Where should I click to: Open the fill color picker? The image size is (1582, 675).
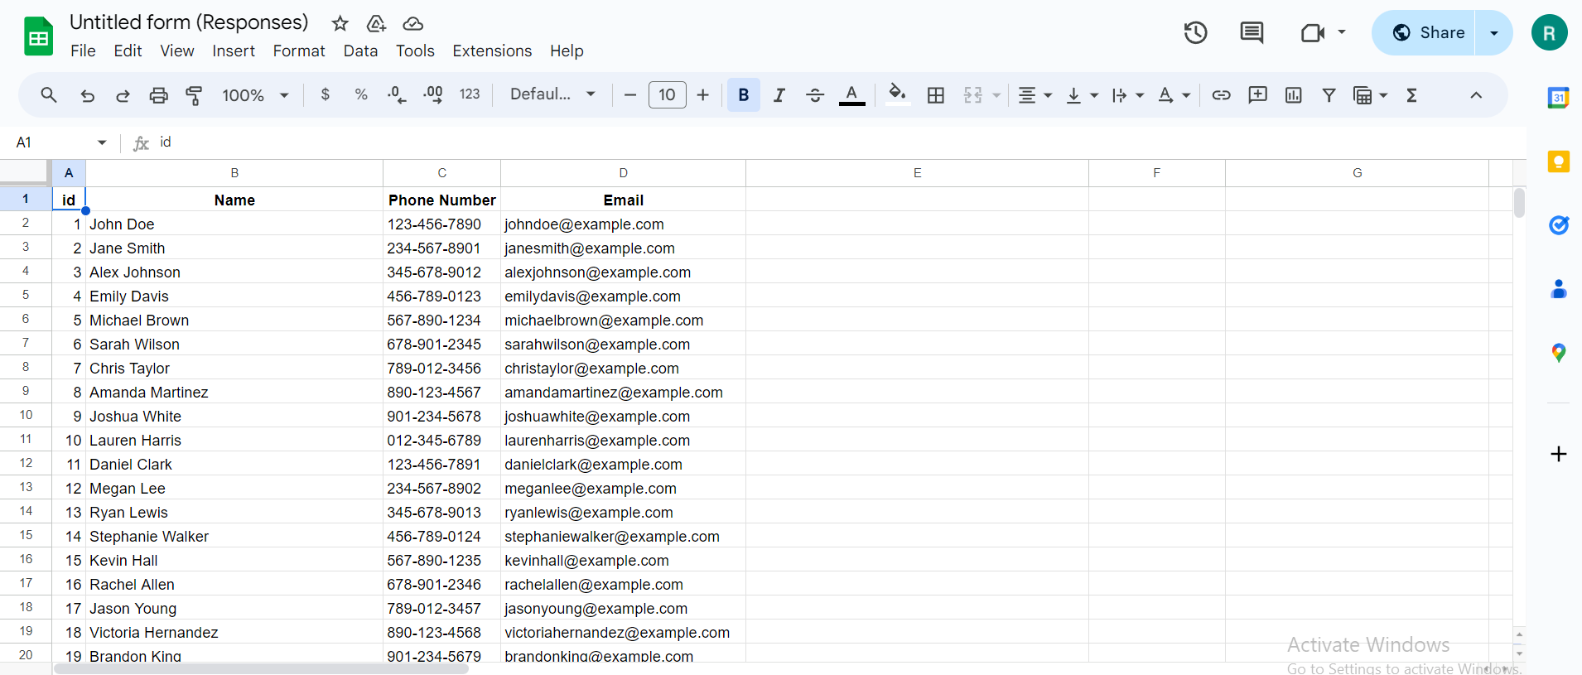coord(897,94)
